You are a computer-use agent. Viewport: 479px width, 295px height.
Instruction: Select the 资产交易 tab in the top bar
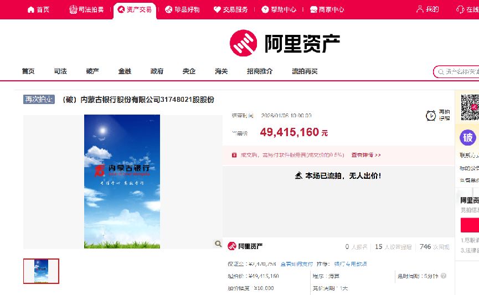click(135, 9)
